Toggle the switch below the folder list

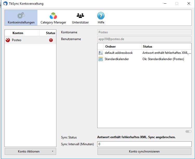(x=188, y=131)
